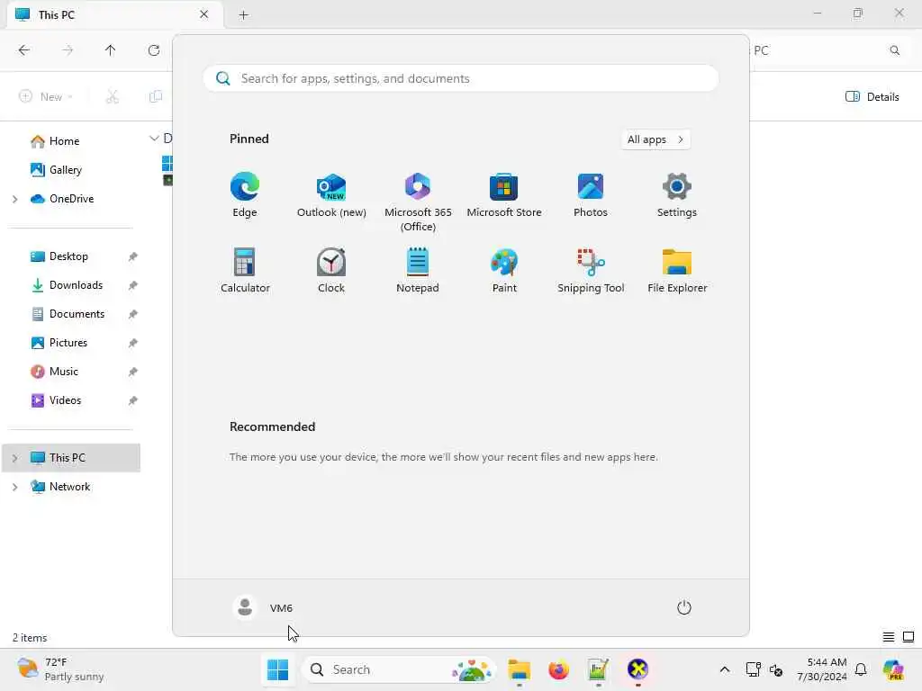
Task: Open the Clock app
Action: (x=331, y=270)
